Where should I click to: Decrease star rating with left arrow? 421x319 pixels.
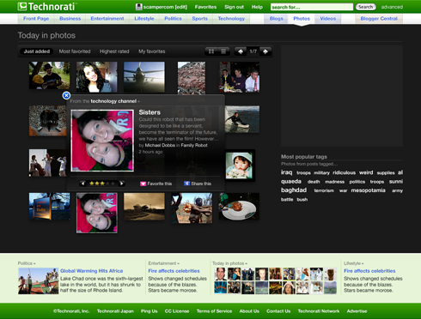(83, 184)
